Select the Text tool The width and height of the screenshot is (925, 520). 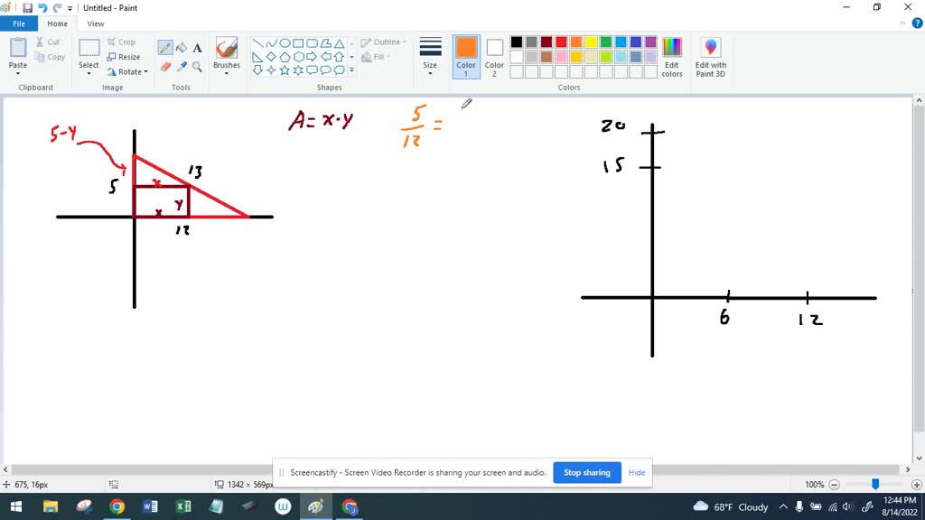tap(197, 46)
